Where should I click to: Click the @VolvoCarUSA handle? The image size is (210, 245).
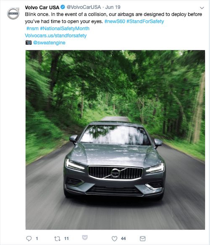point(84,7)
